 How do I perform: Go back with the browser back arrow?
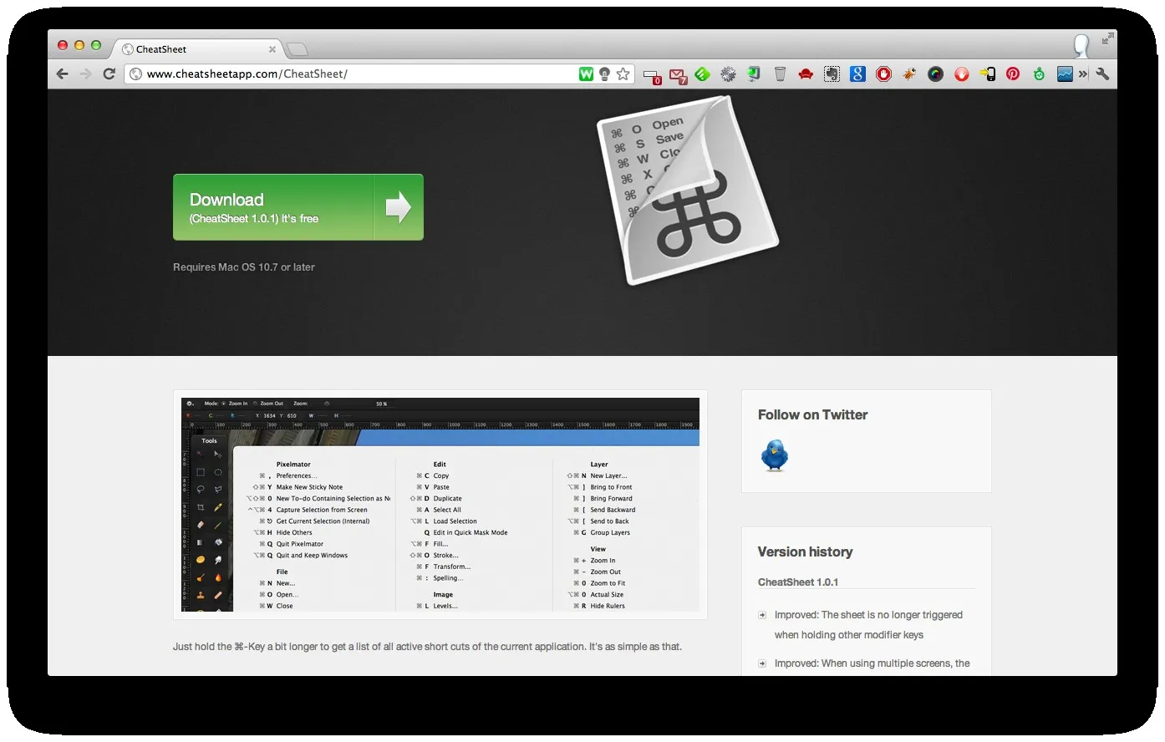[63, 74]
